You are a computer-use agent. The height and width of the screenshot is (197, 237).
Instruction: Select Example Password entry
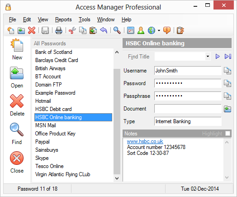(x=73, y=93)
